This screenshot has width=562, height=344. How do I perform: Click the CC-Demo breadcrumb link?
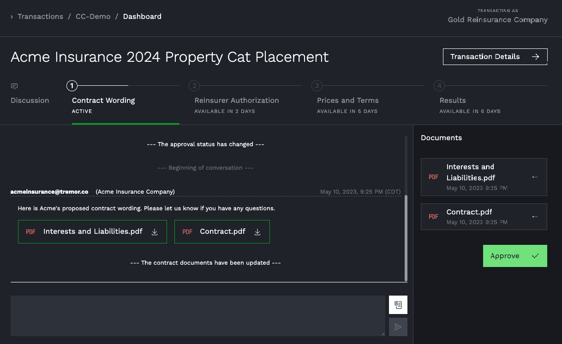[93, 17]
